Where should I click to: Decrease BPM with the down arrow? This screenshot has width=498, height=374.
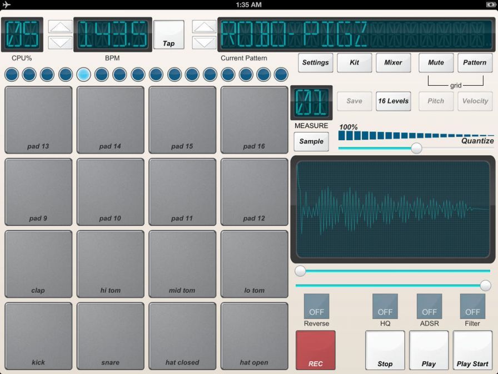tap(60, 42)
